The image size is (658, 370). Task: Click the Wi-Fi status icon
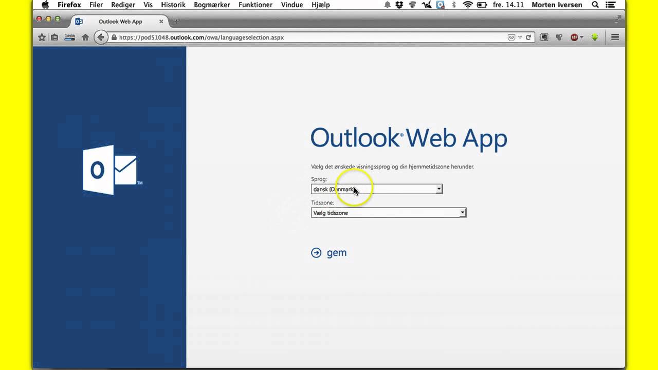click(x=468, y=5)
